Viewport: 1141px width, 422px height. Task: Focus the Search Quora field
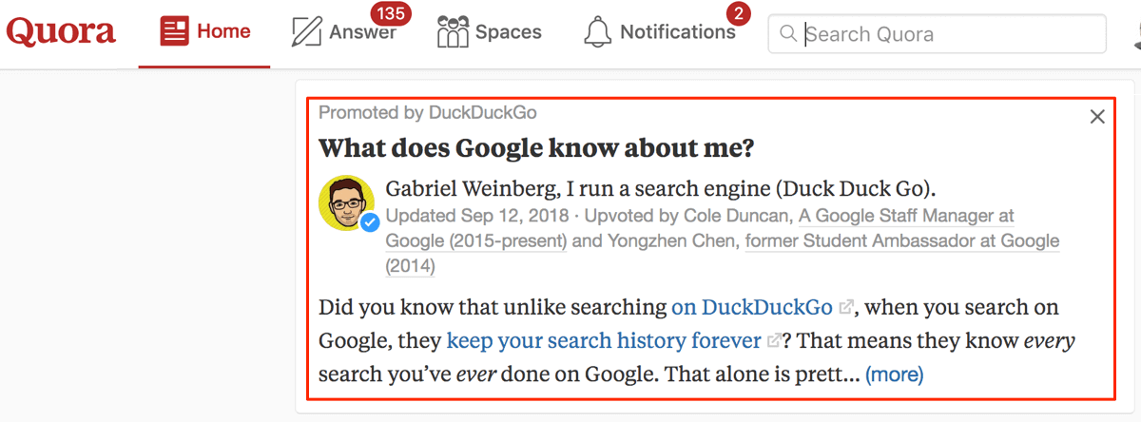tap(937, 34)
